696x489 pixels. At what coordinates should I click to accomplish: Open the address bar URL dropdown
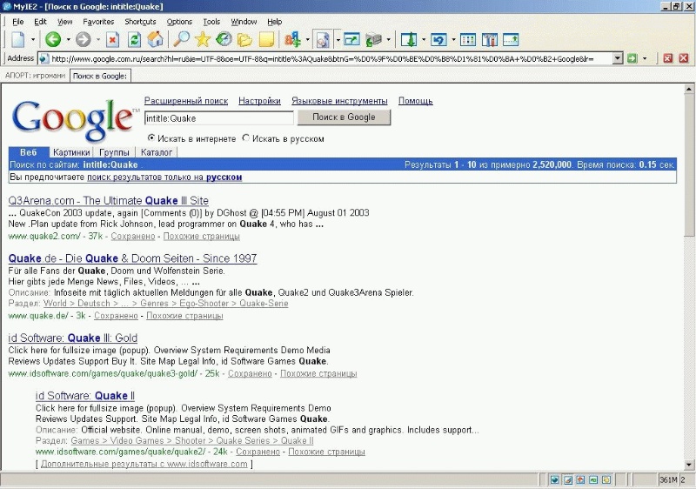click(618, 58)
